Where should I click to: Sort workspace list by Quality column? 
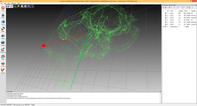pos(193,11)
